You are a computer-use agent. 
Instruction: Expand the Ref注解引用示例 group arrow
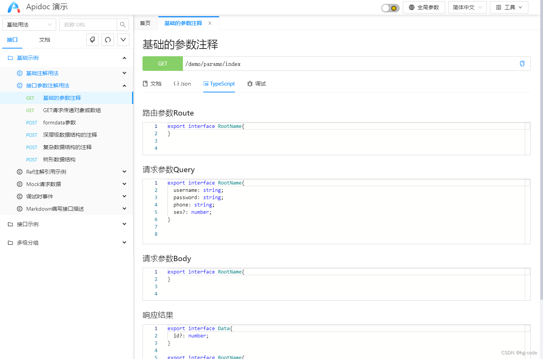coord(124,172)
